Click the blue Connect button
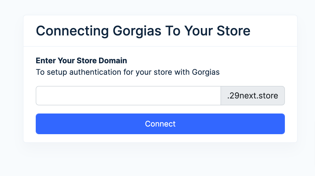This screenshot has width=315, height=176. click(x=160, y=124)
